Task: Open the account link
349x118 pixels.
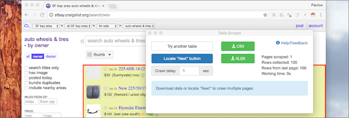Action: (316, 26)
